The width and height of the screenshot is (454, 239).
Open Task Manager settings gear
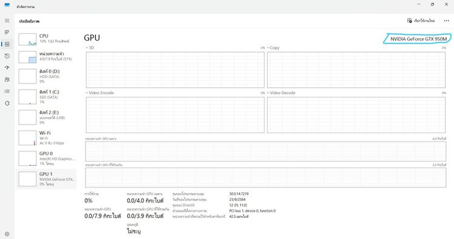point(7,234)
